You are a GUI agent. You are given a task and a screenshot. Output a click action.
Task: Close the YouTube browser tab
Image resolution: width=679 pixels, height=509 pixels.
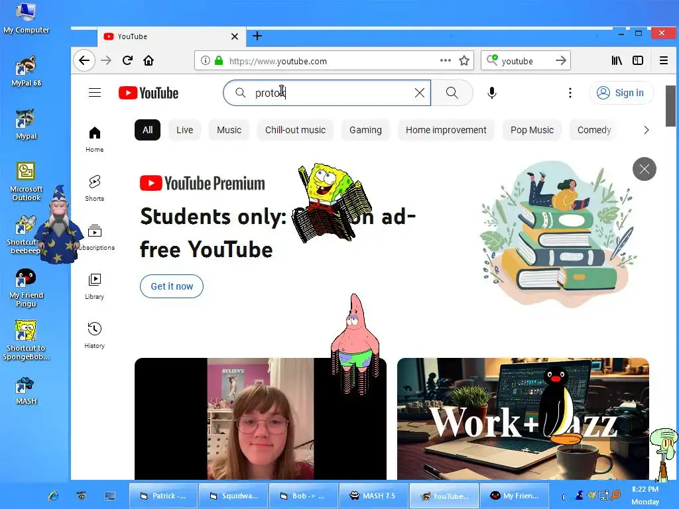click(234, 36)
